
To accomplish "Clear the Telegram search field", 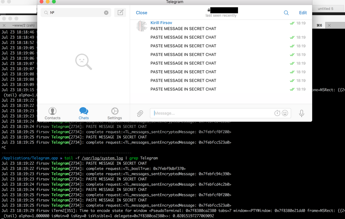I will pyautogui.click(x=106, y=13).
